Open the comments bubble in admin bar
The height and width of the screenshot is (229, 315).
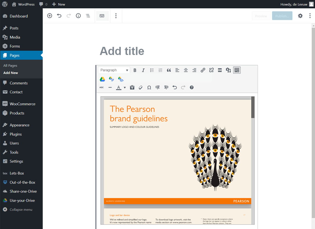[x=43, y=4]
